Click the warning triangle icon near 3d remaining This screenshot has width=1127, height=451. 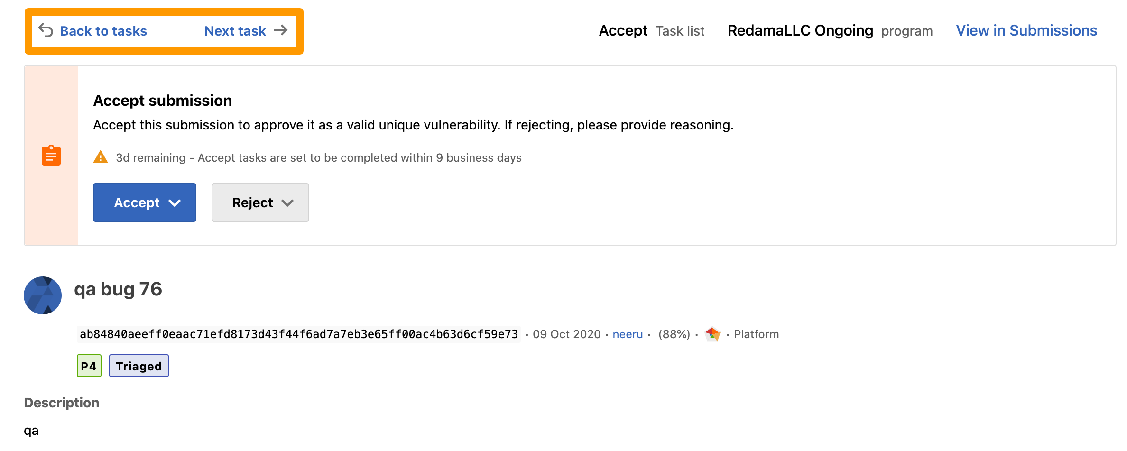(101, 157)
